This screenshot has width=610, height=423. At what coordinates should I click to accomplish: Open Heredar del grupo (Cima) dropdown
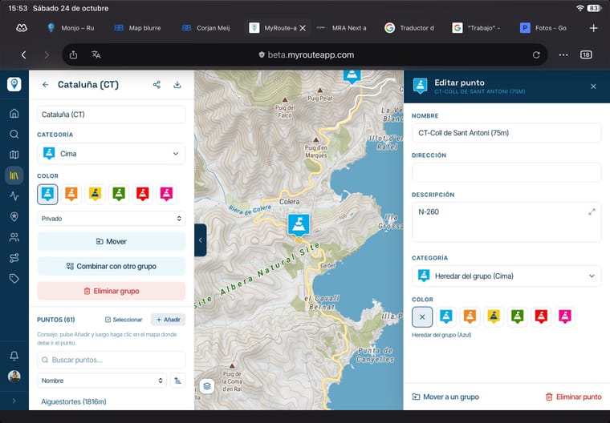coord(506,276)
